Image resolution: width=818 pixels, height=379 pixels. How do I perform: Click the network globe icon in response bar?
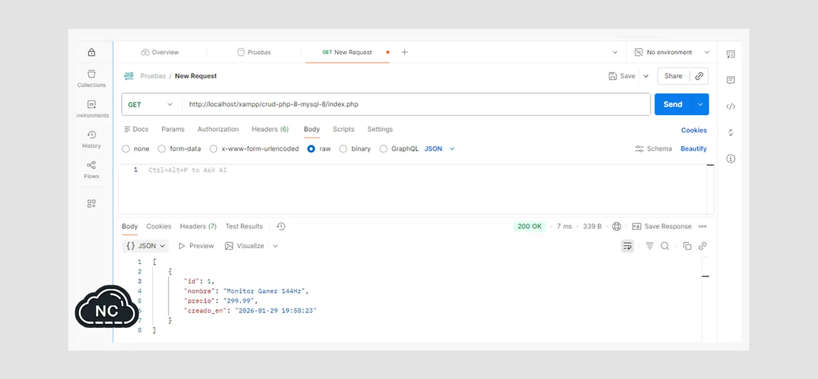tap(617, 227)
